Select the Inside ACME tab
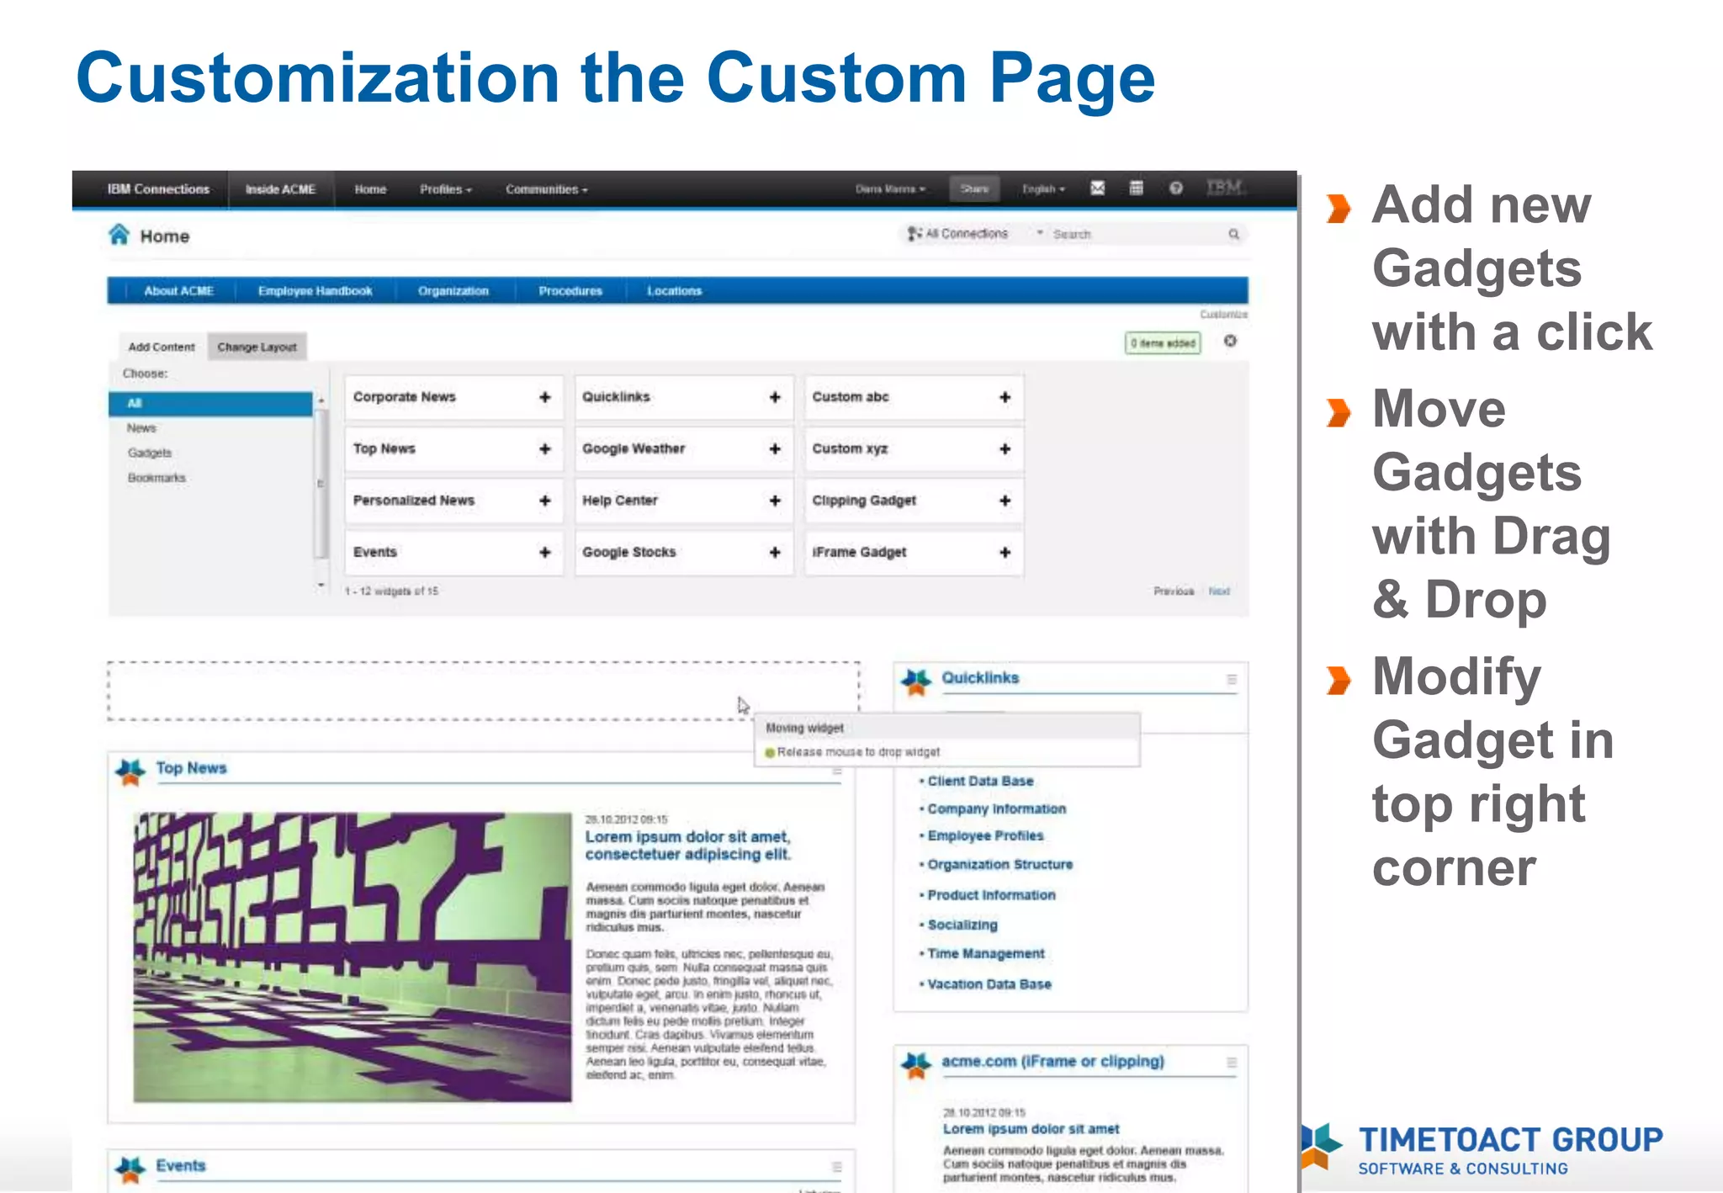 pos(280,189)
